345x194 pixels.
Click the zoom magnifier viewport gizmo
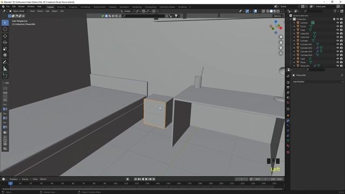click(x=281, y=37)
